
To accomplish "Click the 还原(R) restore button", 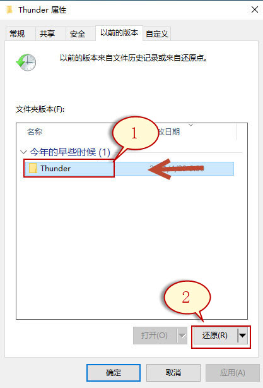I will point(215,336).
